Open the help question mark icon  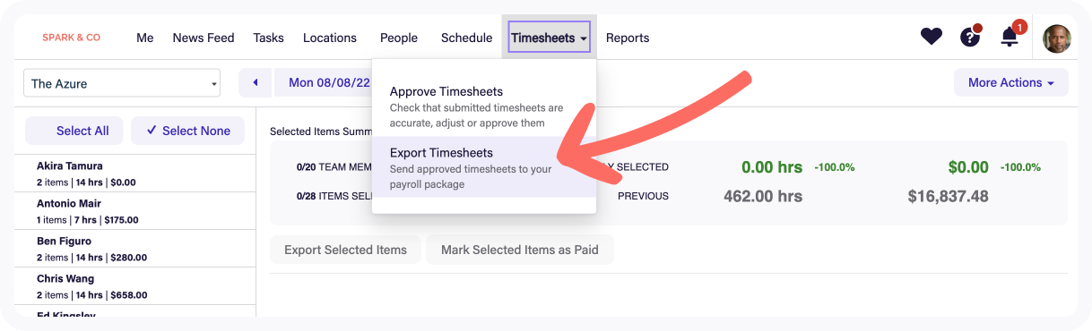pyautogui.click(x=970, y=37)
